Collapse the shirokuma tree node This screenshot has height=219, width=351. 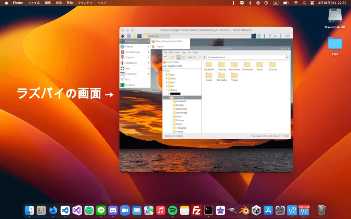click(169, 98)
